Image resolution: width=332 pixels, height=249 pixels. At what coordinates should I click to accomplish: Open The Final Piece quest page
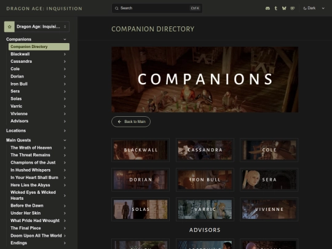26,228
